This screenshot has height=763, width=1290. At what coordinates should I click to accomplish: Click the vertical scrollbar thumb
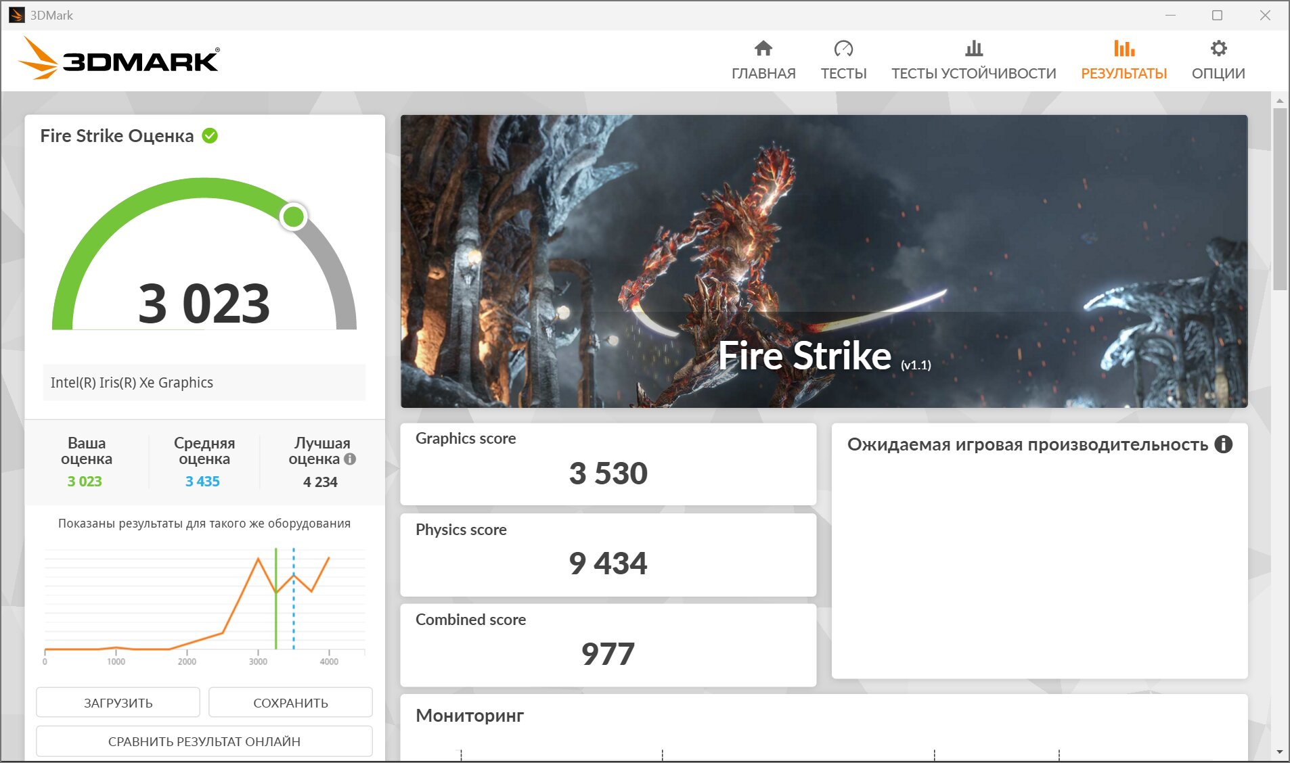pos(1279,200)
